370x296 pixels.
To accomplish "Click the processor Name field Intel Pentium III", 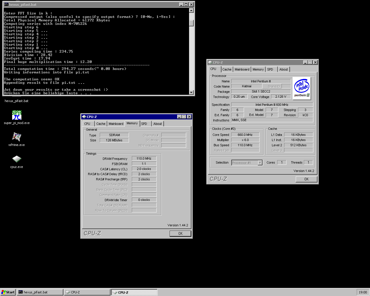I will point(261,81).
